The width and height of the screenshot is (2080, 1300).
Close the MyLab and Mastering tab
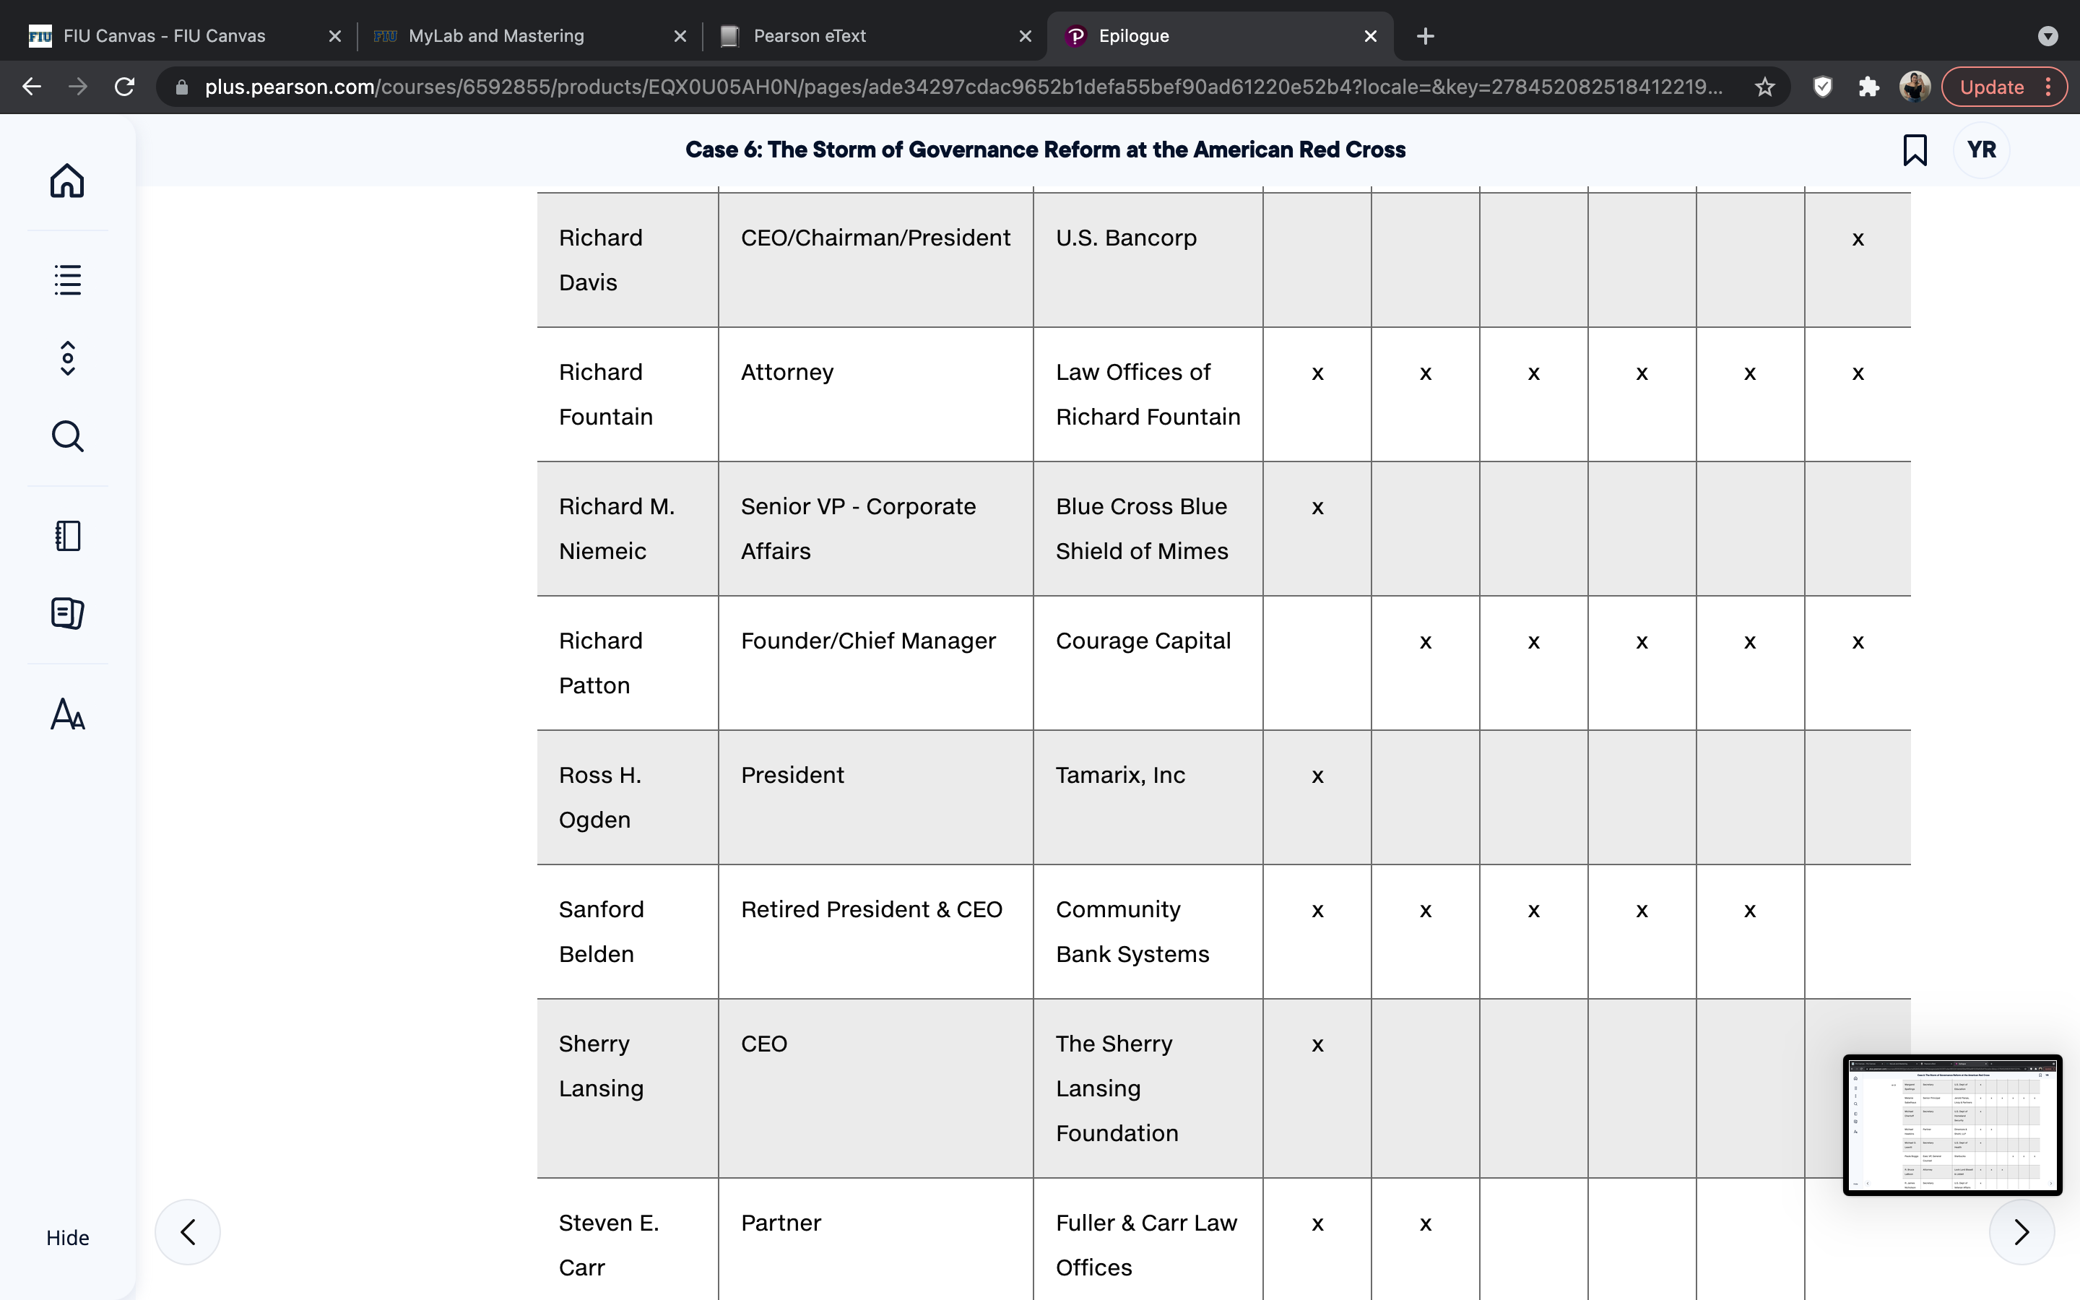[x=680, y=36]
